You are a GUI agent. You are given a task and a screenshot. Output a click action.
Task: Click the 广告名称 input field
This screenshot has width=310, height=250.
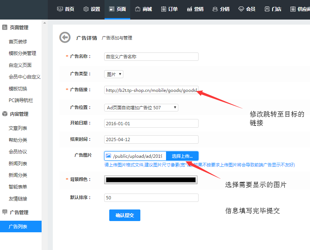point(151,56)
